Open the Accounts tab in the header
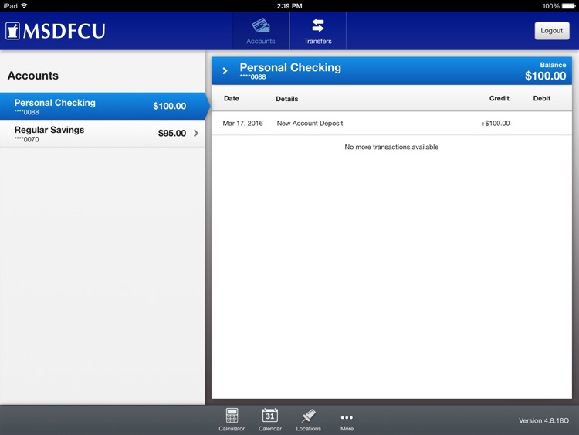Image resolution: width=579 pixels, height=435 pixels. (x=261, y=31)
